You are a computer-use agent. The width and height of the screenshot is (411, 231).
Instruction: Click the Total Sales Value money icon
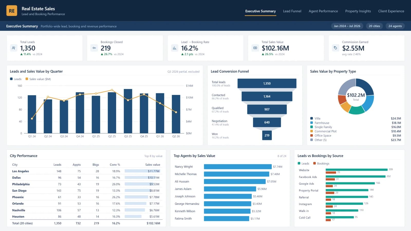point(255,48)
